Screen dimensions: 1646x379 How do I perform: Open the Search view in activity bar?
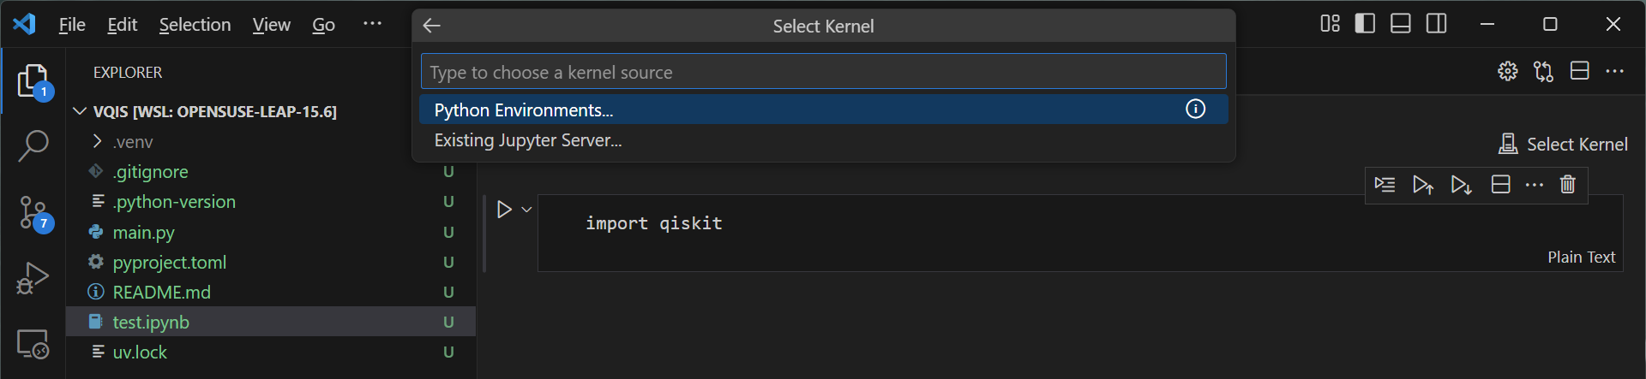click(33, 145)
